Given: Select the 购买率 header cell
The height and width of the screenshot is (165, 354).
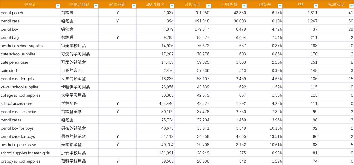Looking at the screenshot, I should pos(265,4).
